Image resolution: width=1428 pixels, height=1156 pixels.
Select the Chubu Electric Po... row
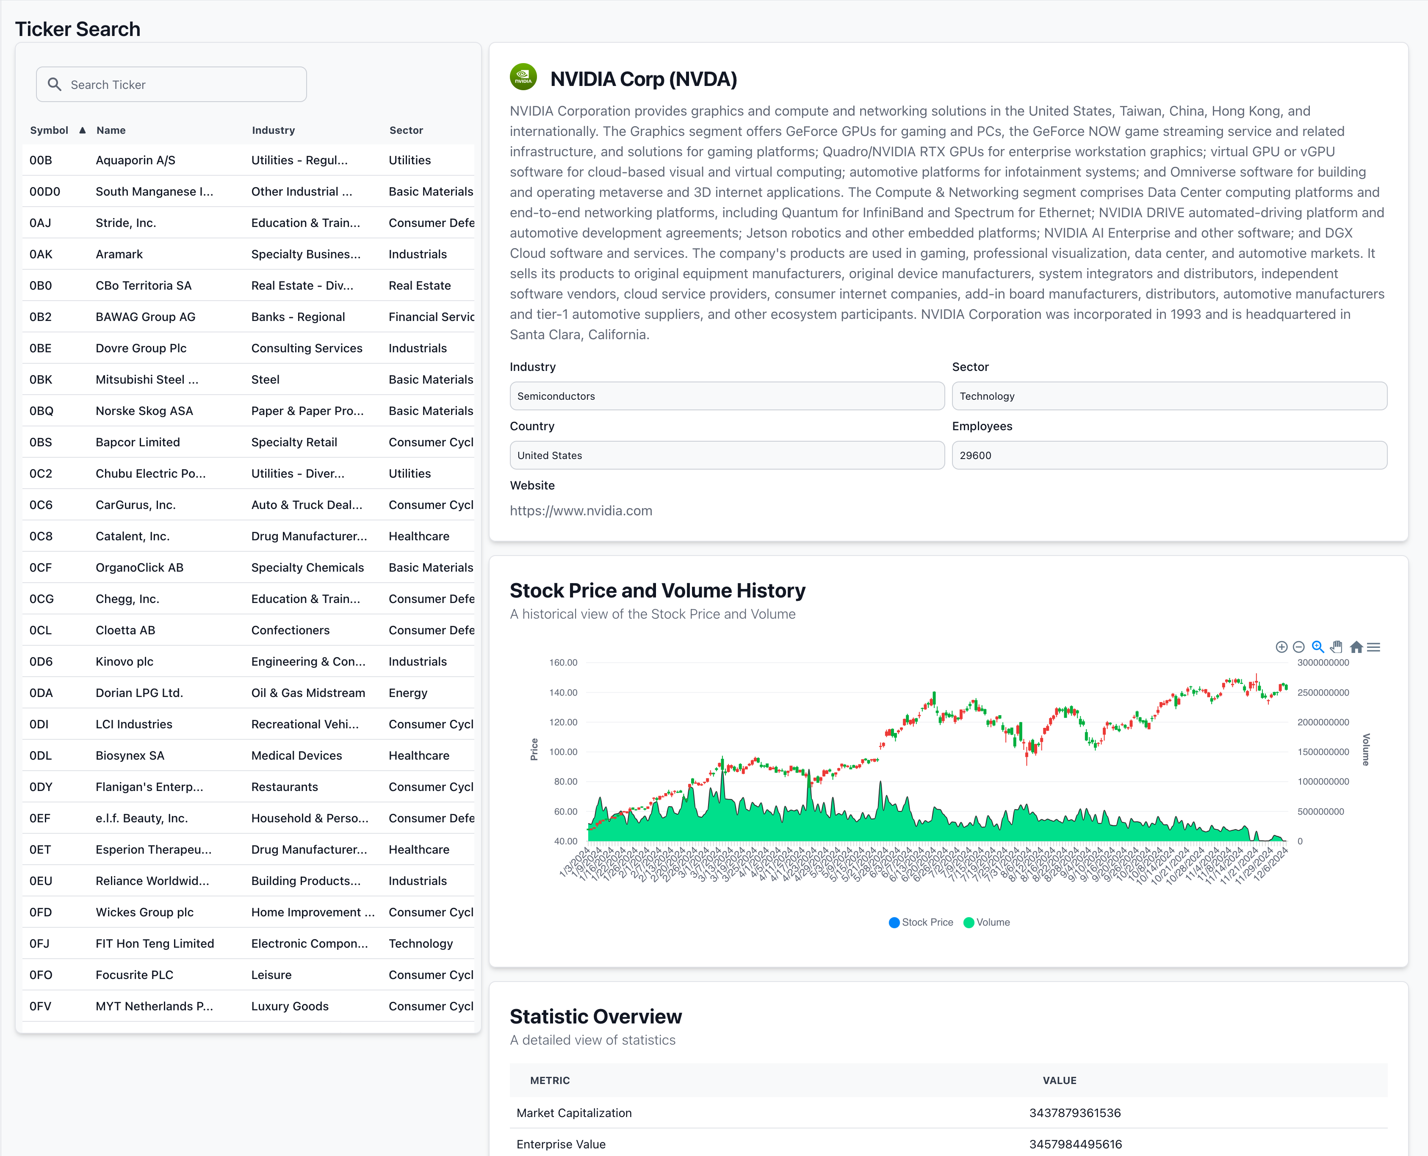pos(249,473)
